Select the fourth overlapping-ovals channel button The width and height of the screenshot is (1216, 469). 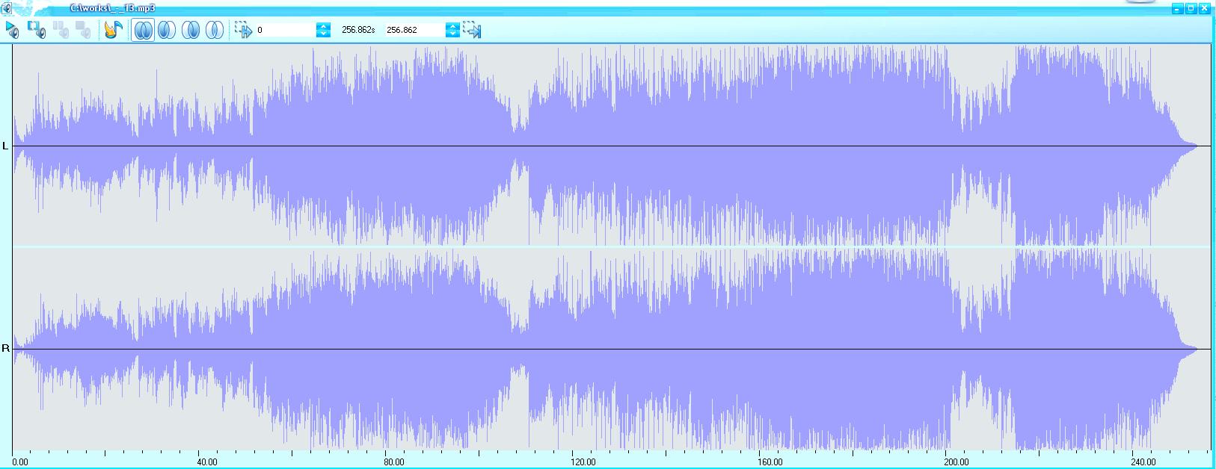click(215, 30)
